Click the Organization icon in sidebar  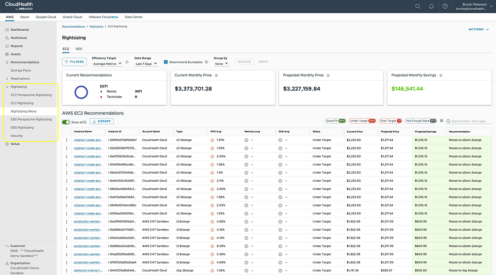(7, 263)
